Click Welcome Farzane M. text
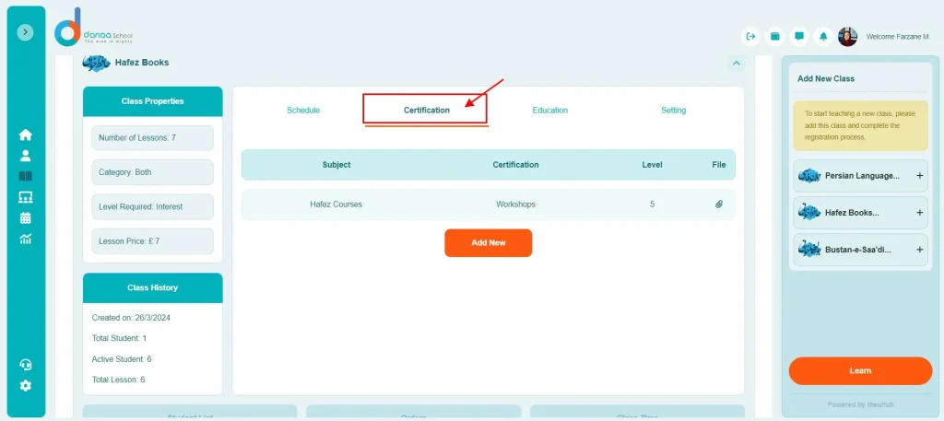The image size is (944, 421). pos(898,37)
